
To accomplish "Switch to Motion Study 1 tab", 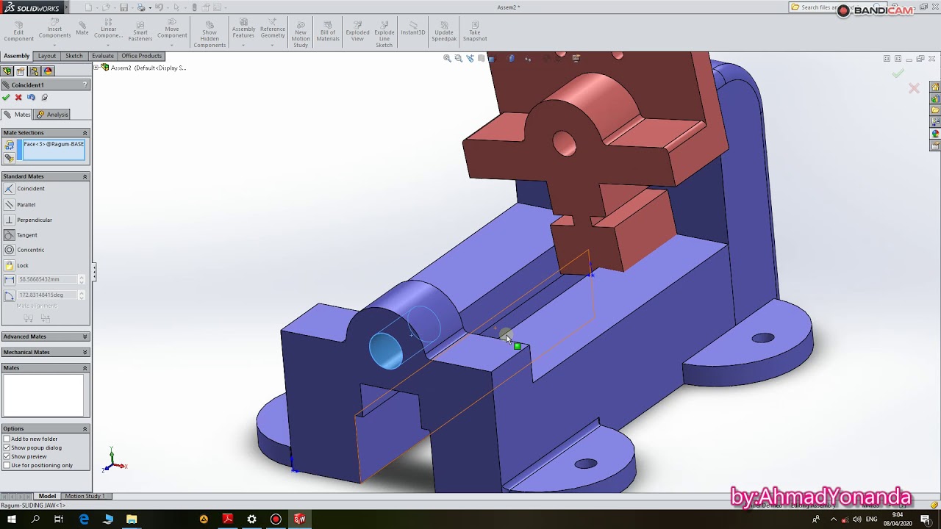I will click(x=85, y=496).
